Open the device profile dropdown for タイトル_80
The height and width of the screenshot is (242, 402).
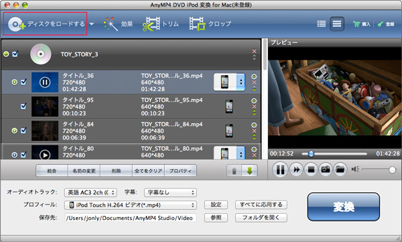[241, 154]
